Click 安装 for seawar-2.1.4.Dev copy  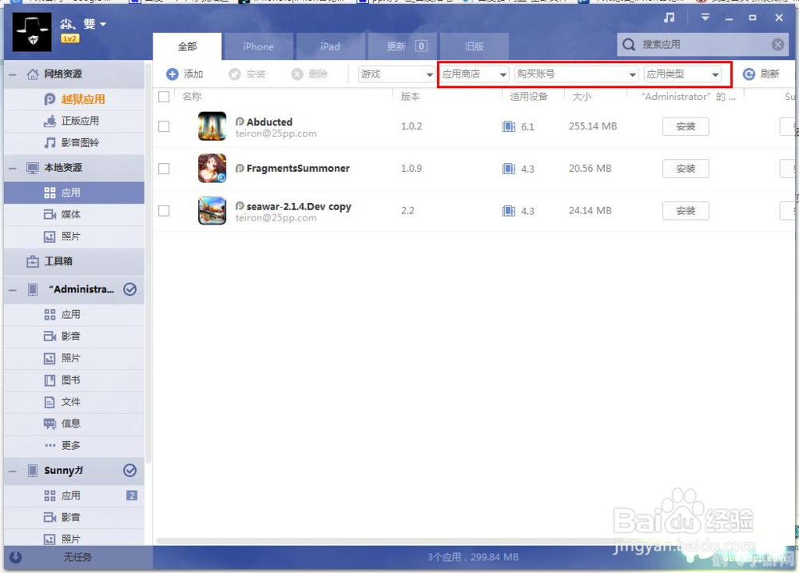coord(686,211)
